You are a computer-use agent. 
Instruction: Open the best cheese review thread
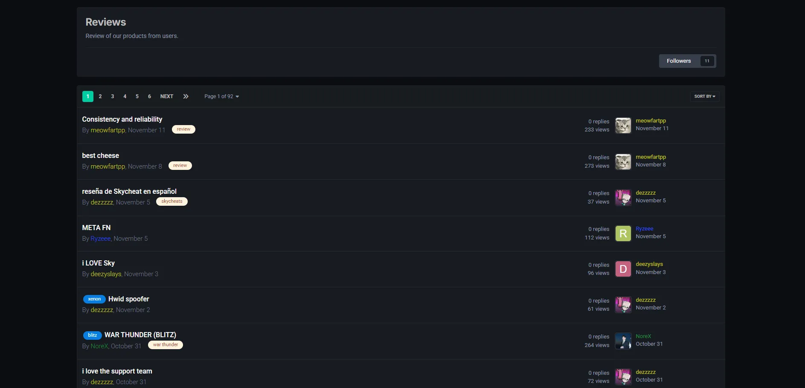pos(100,156)
